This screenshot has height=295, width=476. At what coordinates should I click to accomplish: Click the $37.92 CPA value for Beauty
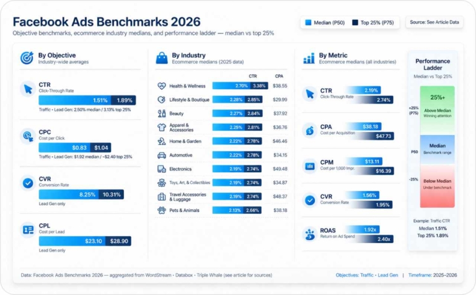tap(280, 113)
